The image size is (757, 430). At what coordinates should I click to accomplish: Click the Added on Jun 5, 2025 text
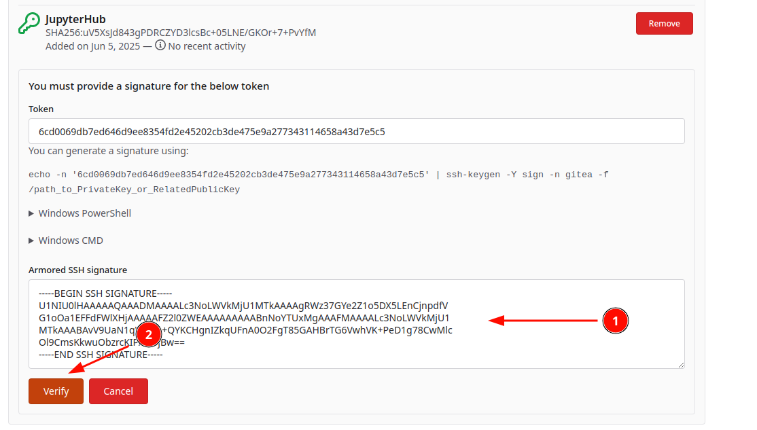click(93, 46)
